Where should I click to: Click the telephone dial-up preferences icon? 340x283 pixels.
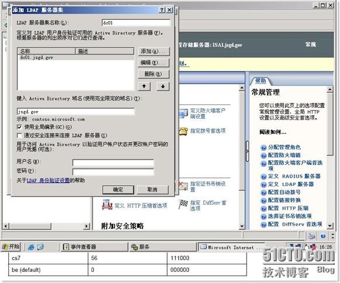183,131
